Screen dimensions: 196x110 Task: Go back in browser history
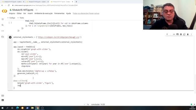2,5
